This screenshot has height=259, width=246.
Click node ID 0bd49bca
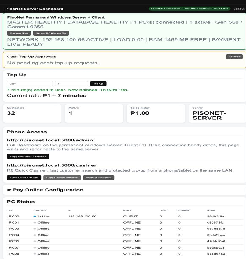pos(216,235)
